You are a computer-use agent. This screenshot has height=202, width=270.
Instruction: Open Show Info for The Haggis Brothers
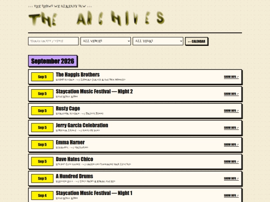pos(231,77)
